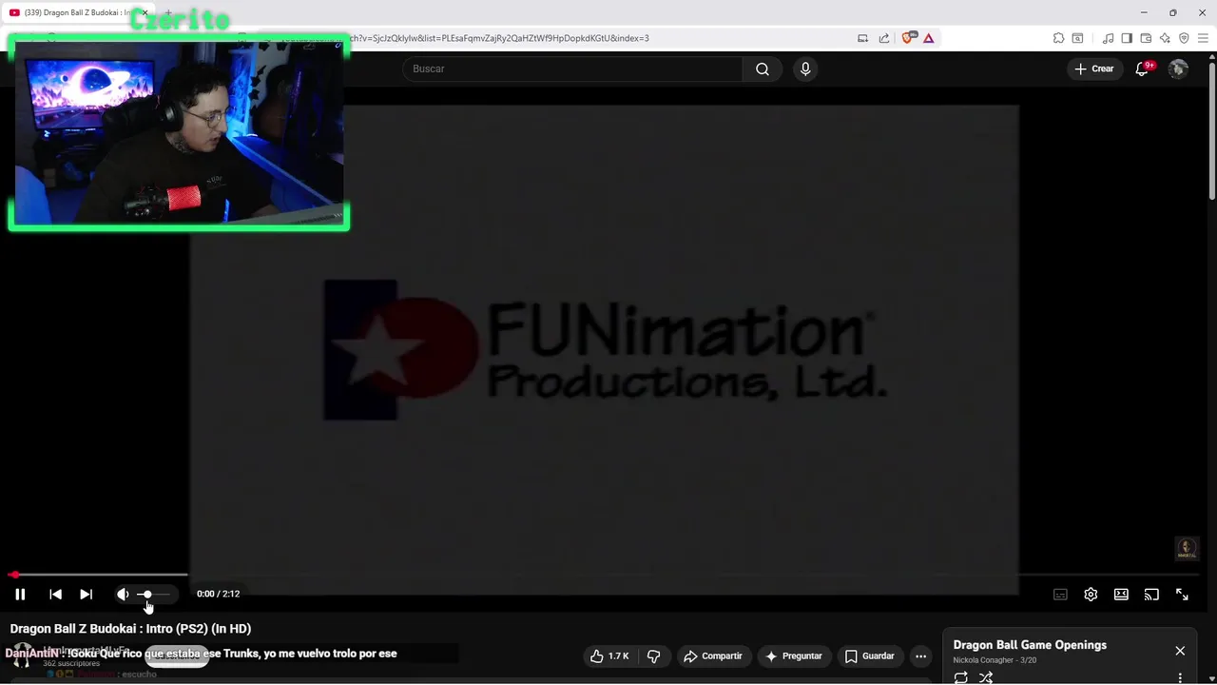This screenshot has width=1217, height=685.
Task: Search with voice using the microphone icon
Action: click(805, 68)
